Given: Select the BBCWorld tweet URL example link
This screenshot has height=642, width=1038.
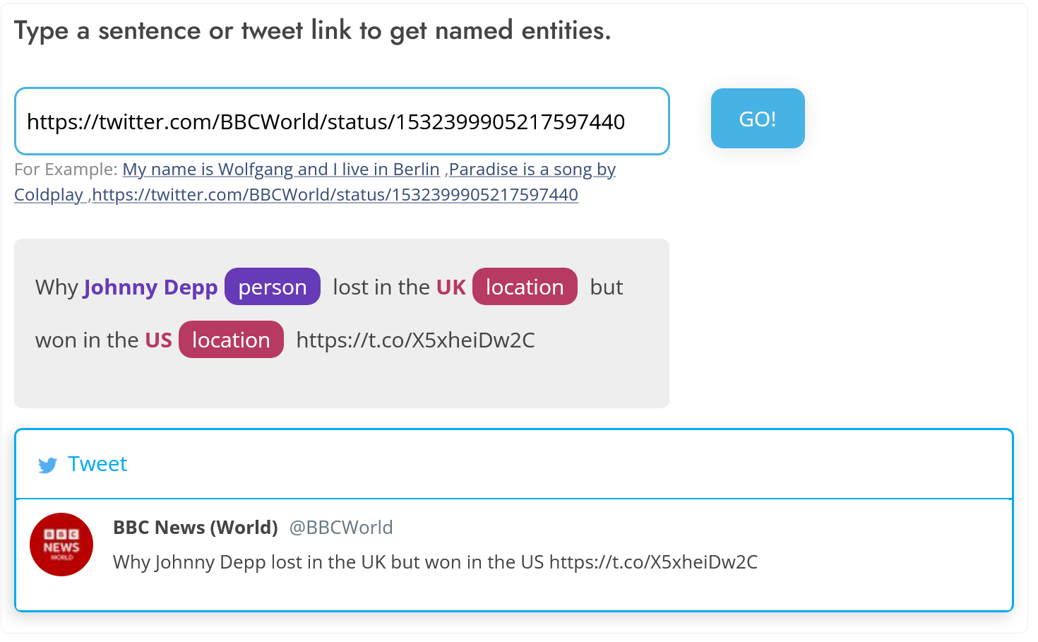Looking at the screenshot, I should pyautogui.click(x=335, y=195).
